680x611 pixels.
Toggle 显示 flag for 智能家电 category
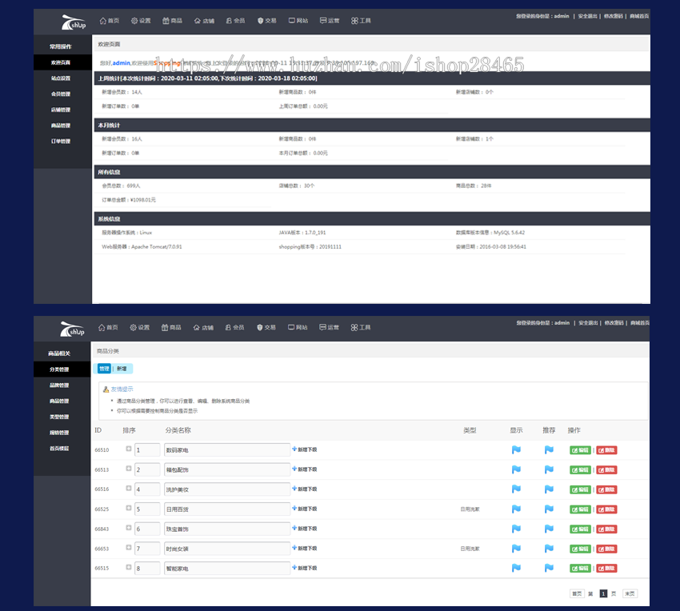(516, 568)
